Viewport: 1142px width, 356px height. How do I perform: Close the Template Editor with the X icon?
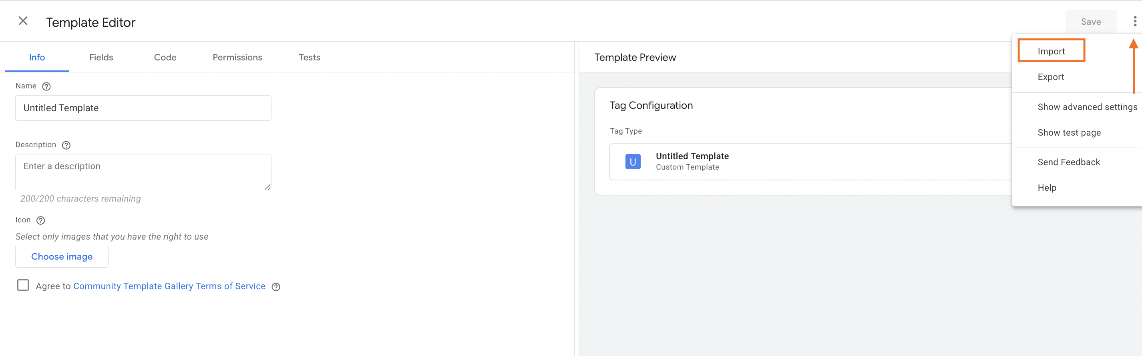tap(23, 21)
